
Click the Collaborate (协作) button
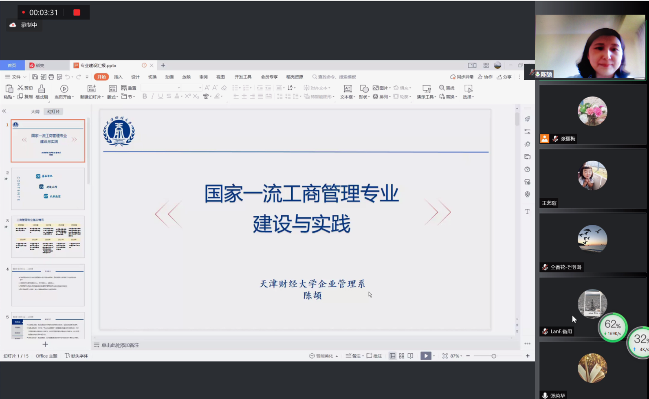coord(485,77)
